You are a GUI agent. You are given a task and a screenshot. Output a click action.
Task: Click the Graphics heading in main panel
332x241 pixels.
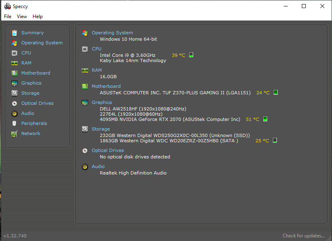[x=102, y=103]
